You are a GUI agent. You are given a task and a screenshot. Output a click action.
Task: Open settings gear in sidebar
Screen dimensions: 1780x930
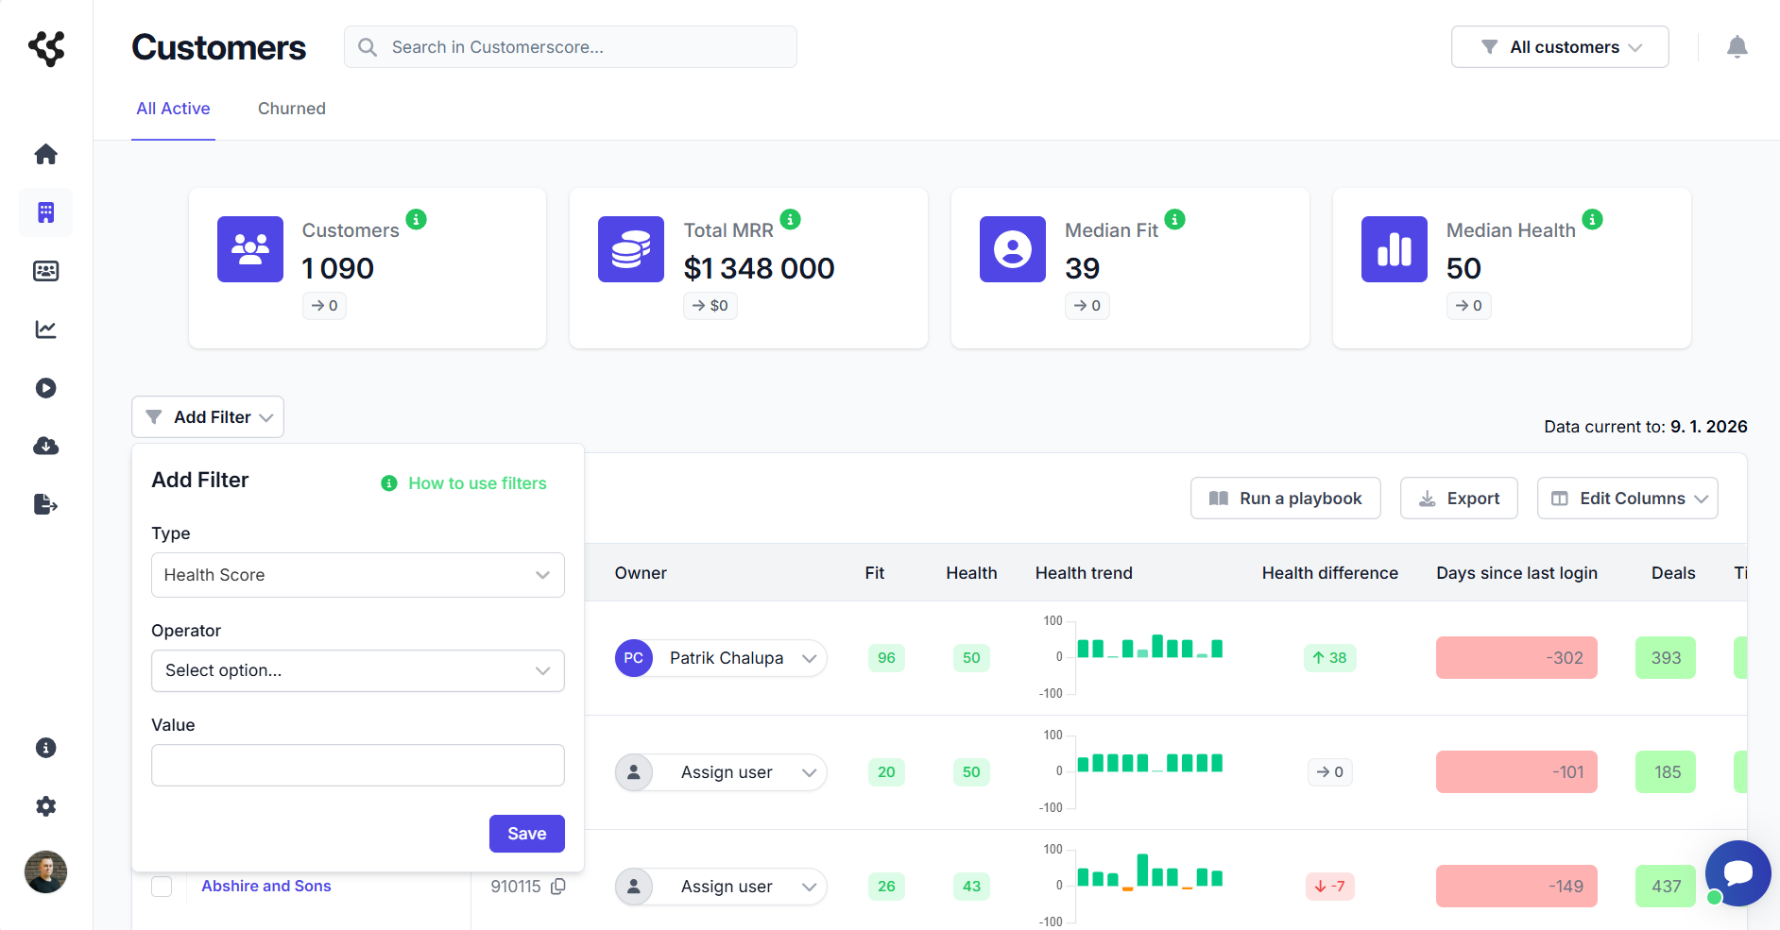point(45,806)
